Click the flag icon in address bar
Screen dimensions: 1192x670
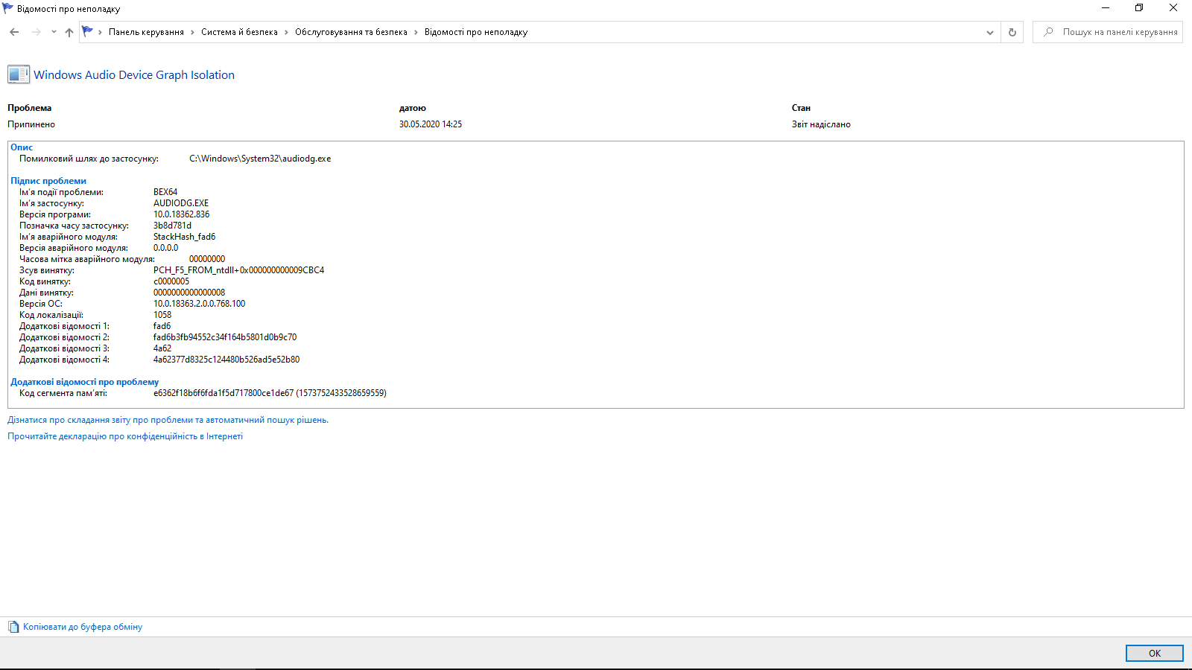(x=88, y=31)
